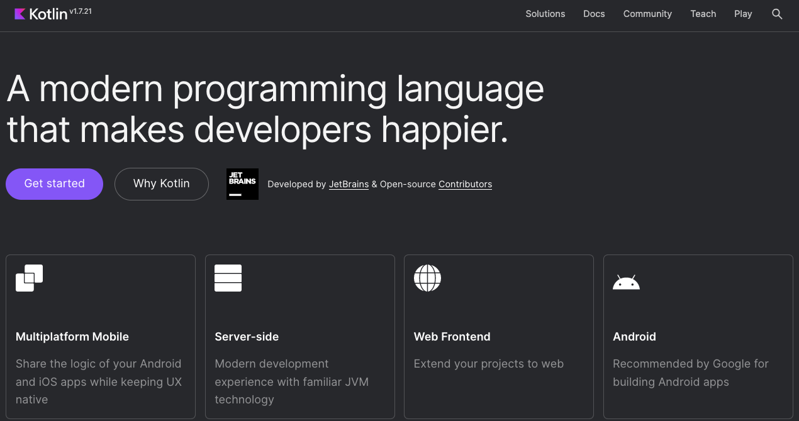The image size is (799, 421).
Task: Click 'Recommended by Google' description text
Action: coord(691,373)
